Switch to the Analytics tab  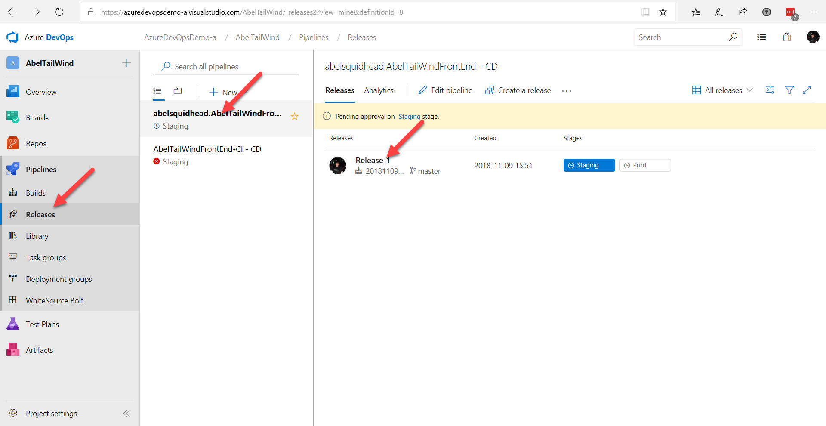379,90
